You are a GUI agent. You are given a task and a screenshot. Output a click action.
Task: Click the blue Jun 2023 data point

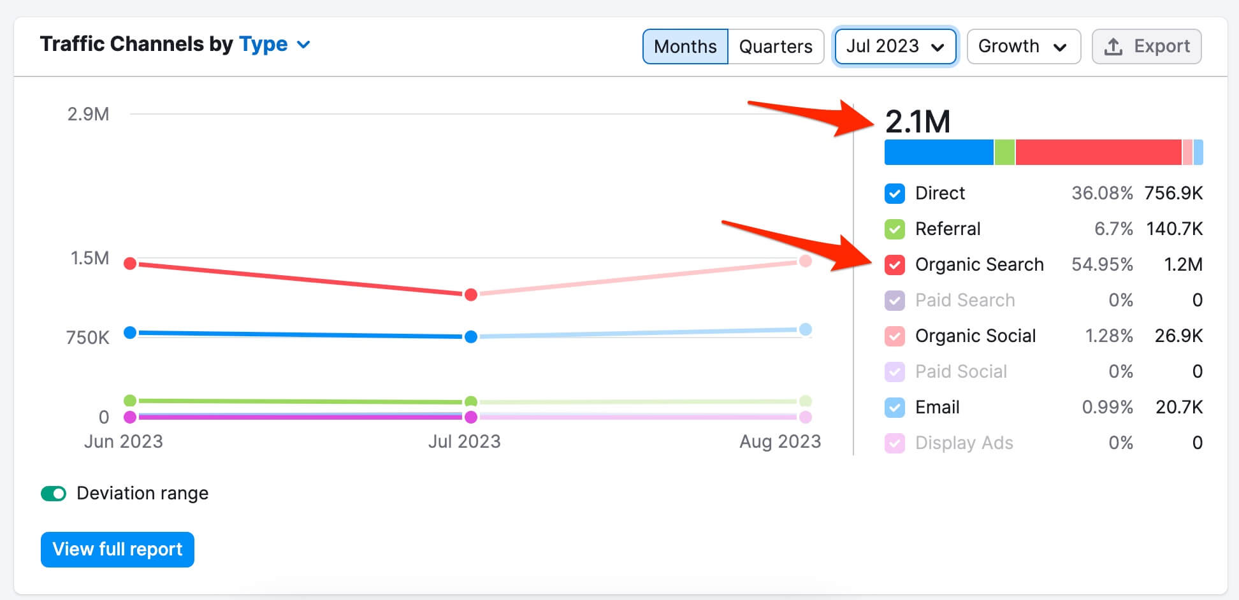point(130,332)
